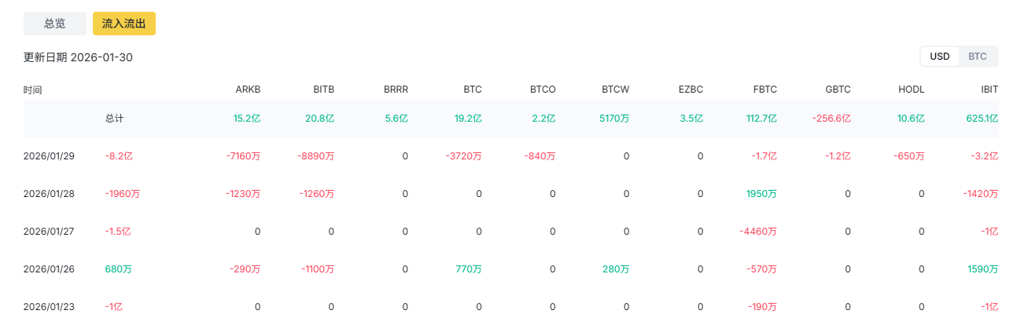The height and width of the screenshot is (325, 1028).
Task: Click the 总计 row label
Action: pyautogui.click(x=114, y=119)
